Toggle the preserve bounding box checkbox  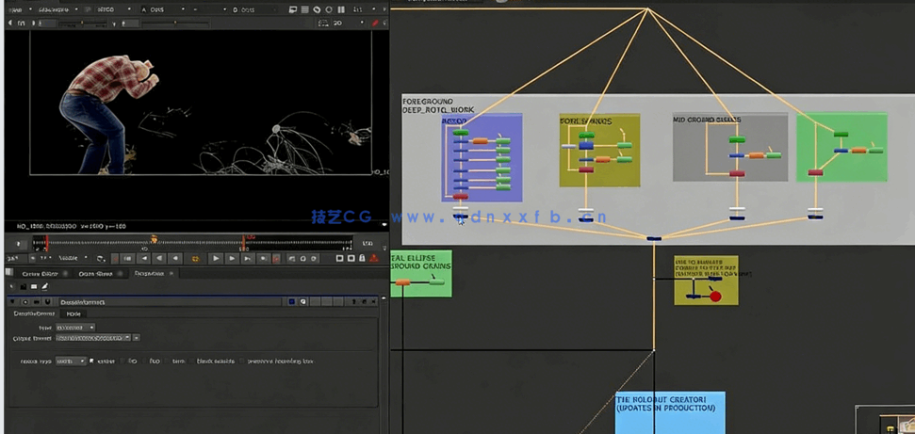pyautogui.click(x=241, y=361)
